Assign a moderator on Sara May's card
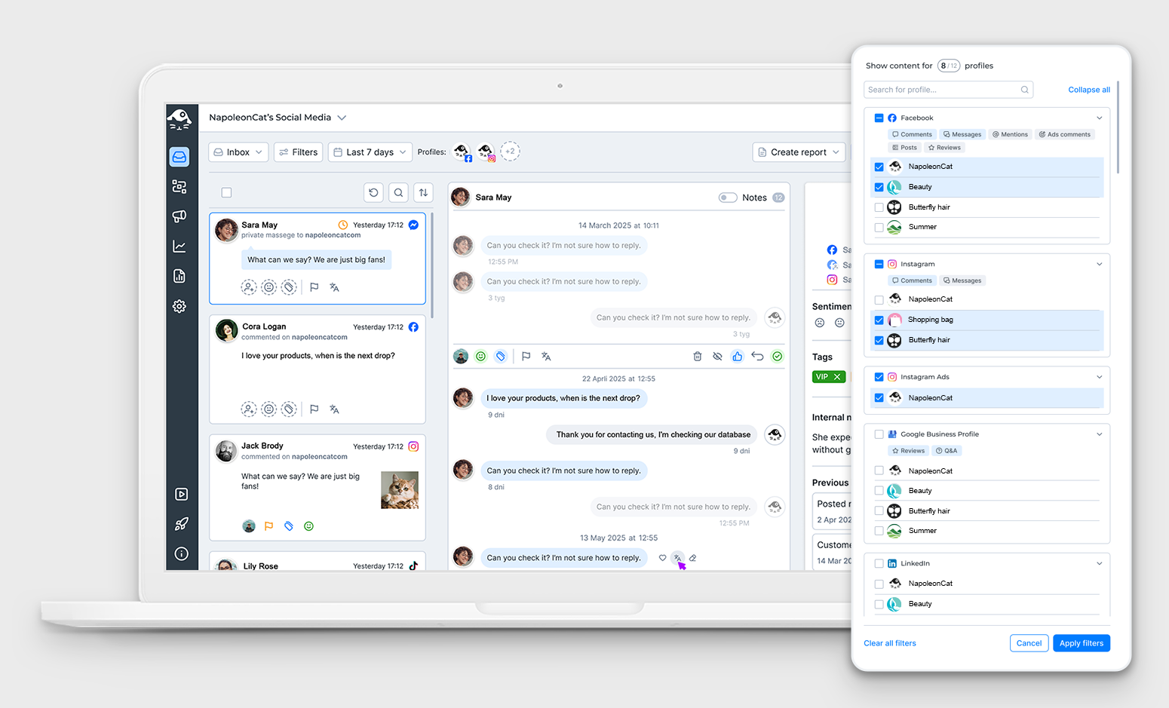Viewport: 1169px width, 708px height. (249, 287)
